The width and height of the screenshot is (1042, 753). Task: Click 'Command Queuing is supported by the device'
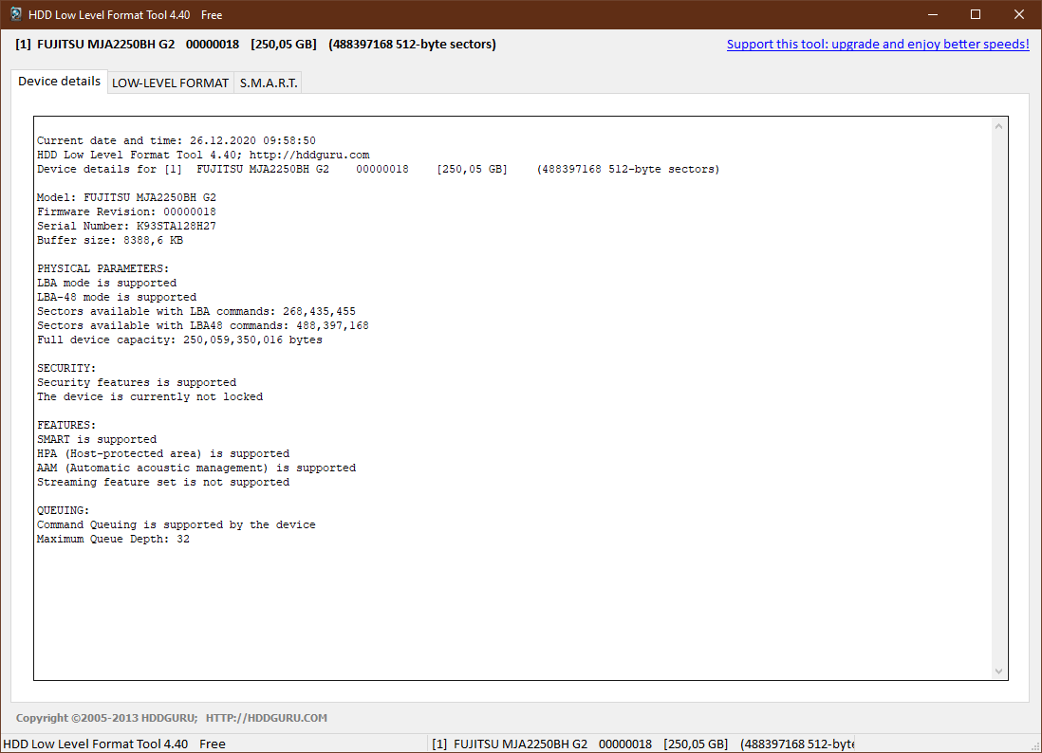point(177,524)
